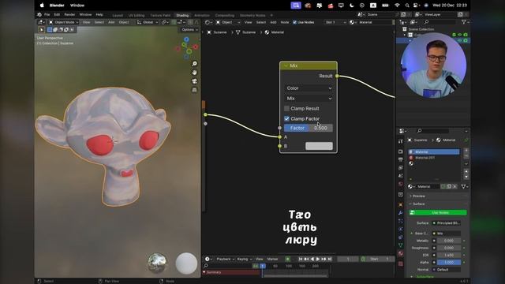Open the Mix blend mode dropdown
This screenshot has width=505, height=284.
tap(309, 99)
